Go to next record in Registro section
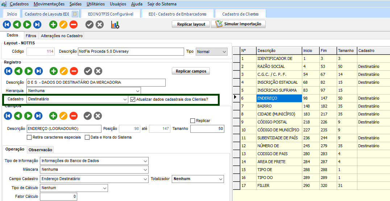The image size is (390, 201). click(x=28, y=71)
